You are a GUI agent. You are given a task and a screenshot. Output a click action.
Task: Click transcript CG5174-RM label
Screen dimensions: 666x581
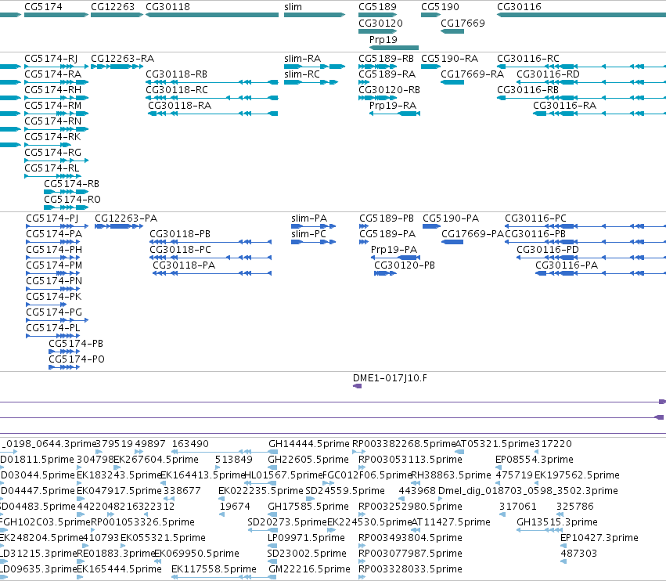pos(52,106)
